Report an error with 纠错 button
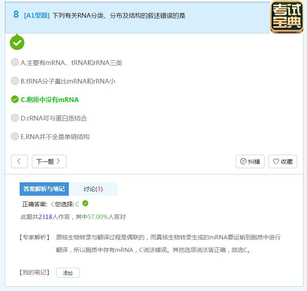 point(250,161)
